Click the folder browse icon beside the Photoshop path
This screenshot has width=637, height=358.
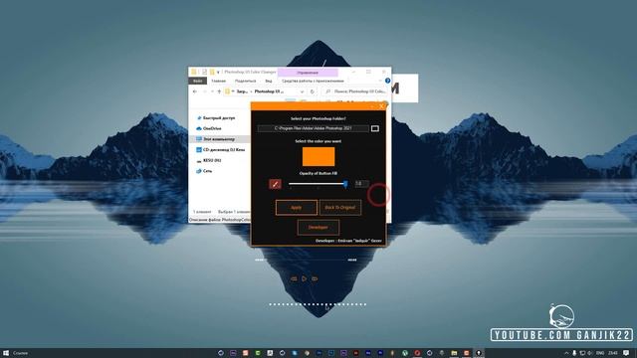pos(375,128)
